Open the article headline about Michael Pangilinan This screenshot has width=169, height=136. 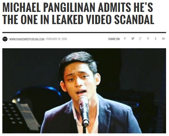point(78,13)
